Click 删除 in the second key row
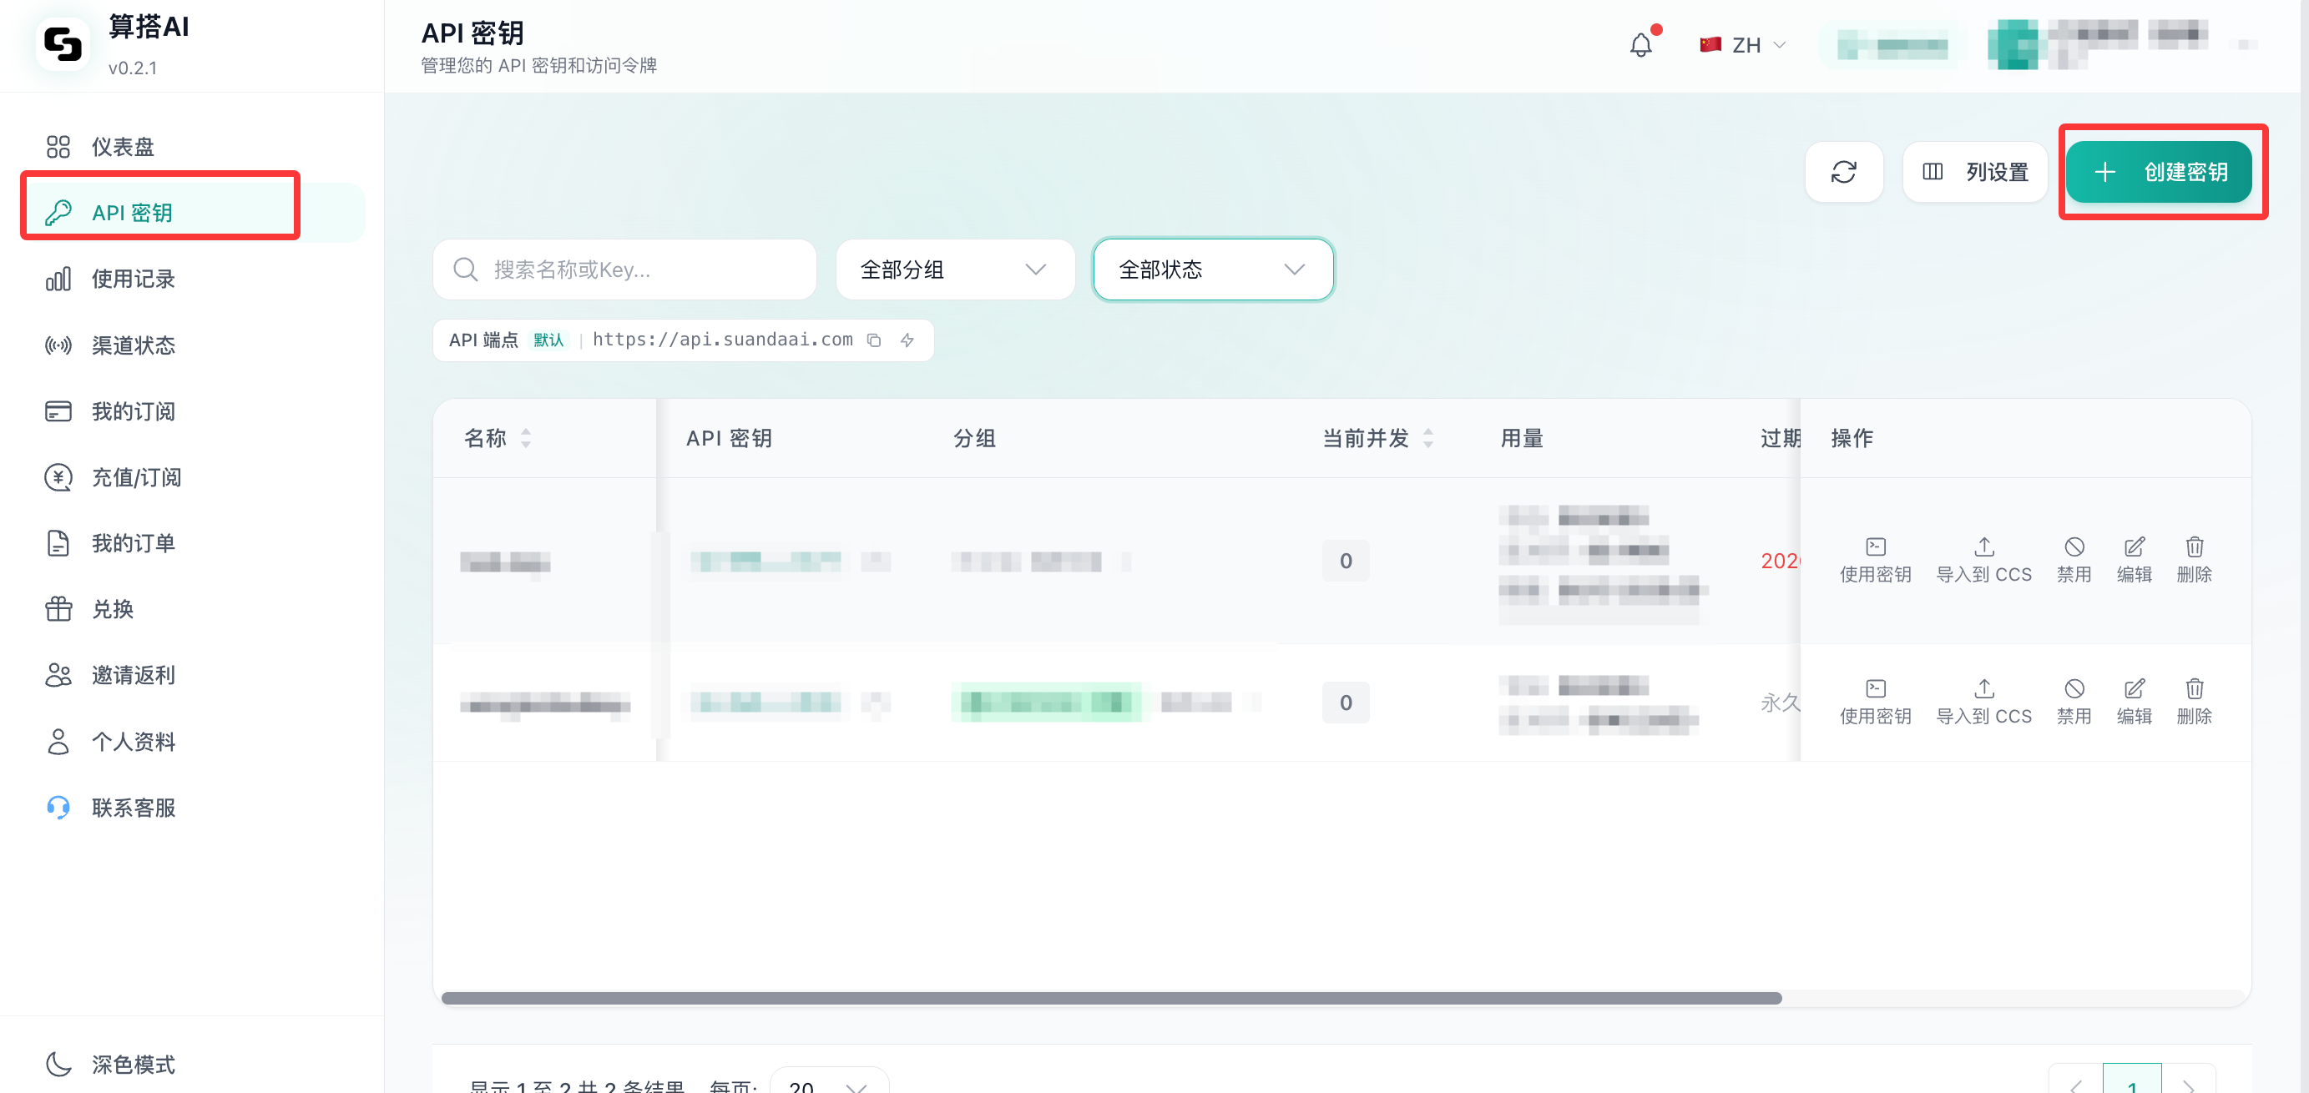2309x1093 pixels. (x=2195, y=702)
